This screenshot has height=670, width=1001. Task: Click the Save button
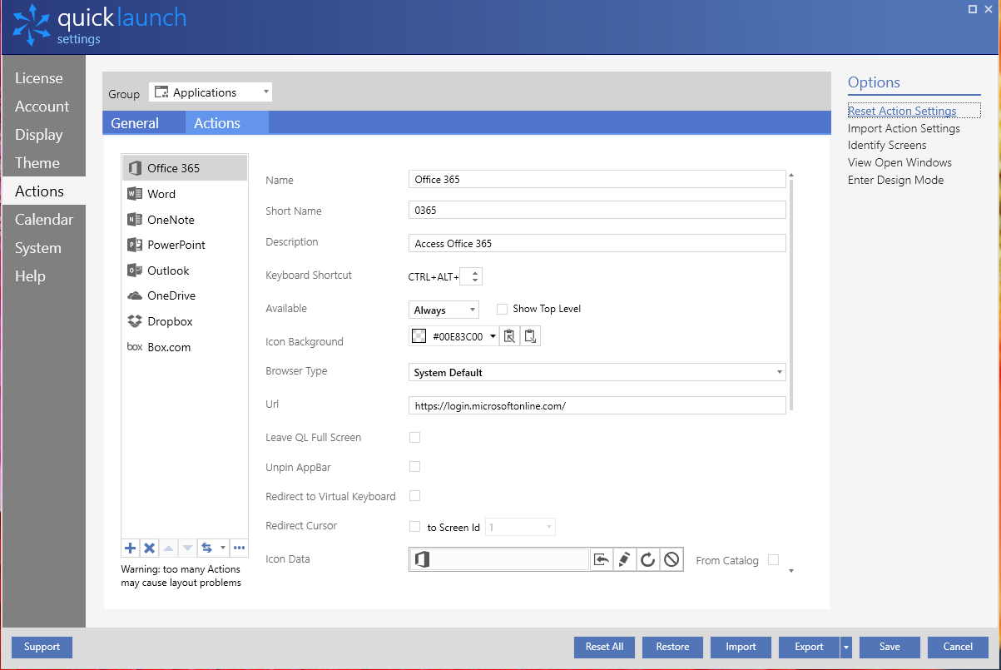click(890, 647)
